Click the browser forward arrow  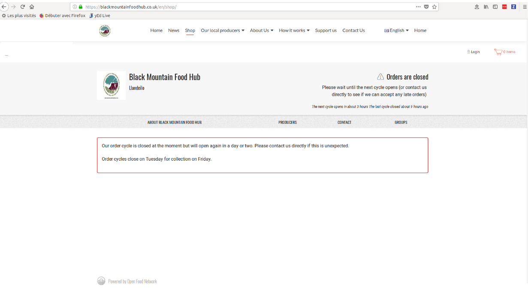tap(13, 7)
